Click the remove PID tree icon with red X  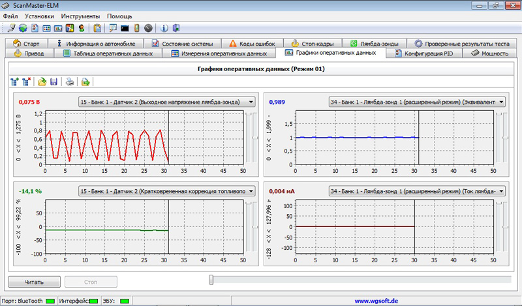click(26, 82)
